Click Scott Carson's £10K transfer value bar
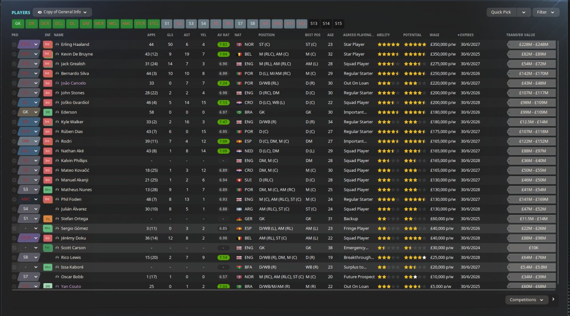This screenshot has width=570, height=316. click(x=531, y=248)
